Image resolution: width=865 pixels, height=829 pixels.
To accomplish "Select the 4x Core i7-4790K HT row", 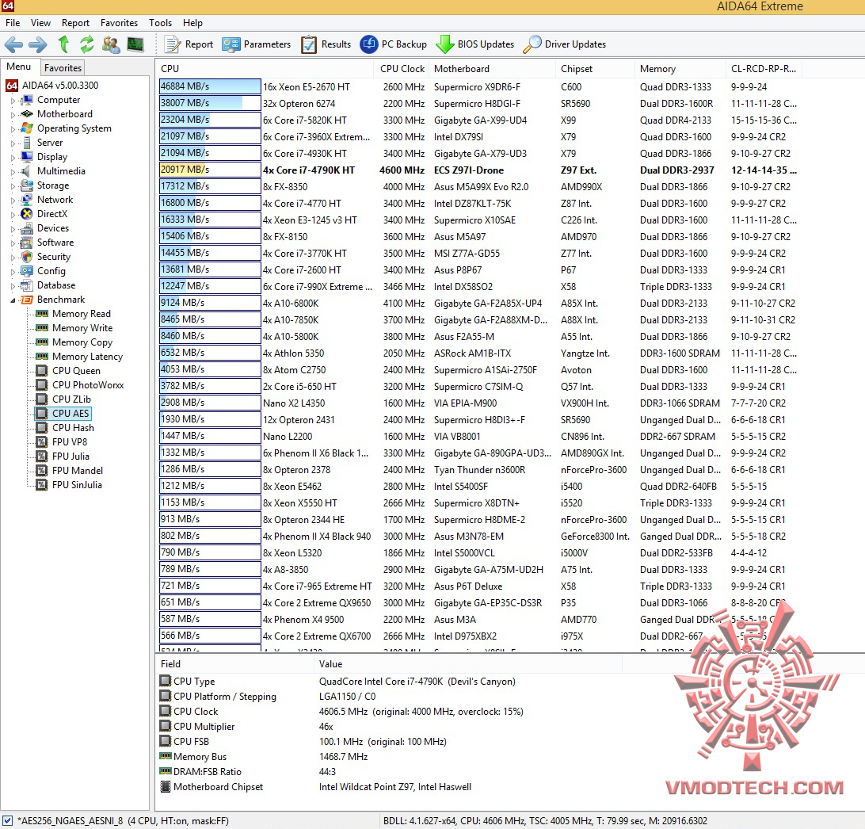I will click(x=478, y=170).
